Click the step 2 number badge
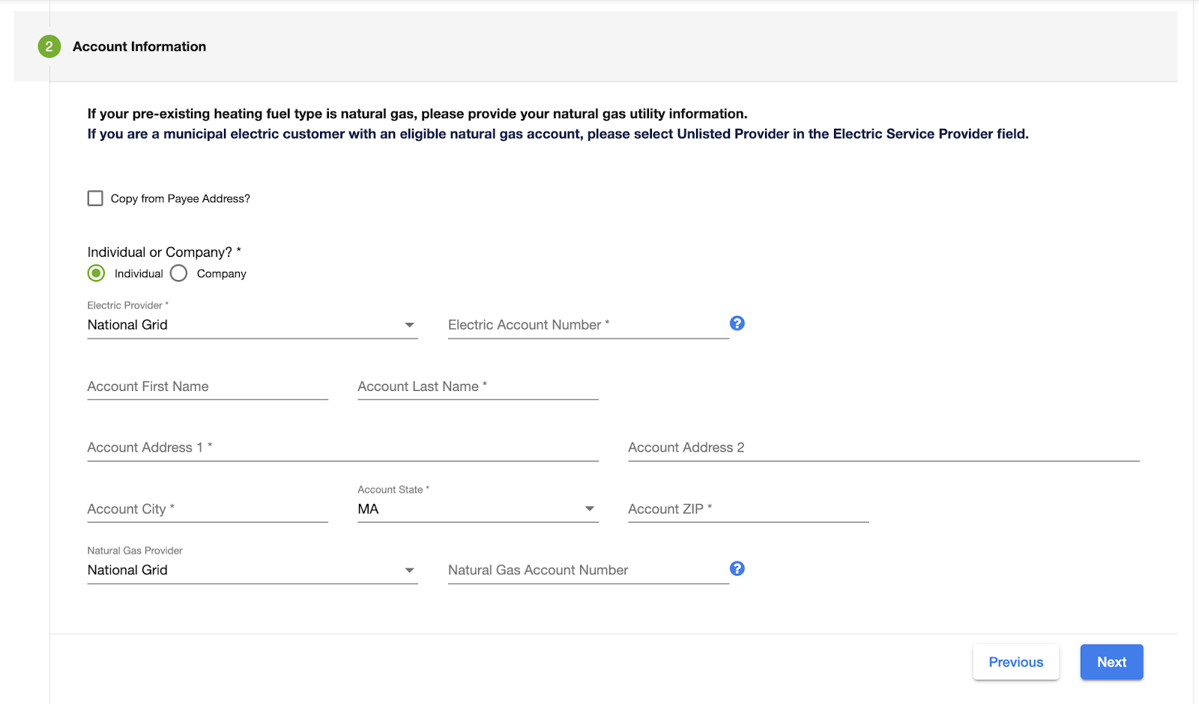 coord(49,46)
